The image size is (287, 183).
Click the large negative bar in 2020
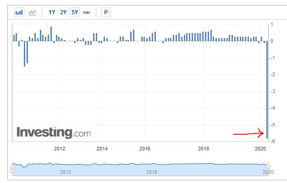[267, 89]
